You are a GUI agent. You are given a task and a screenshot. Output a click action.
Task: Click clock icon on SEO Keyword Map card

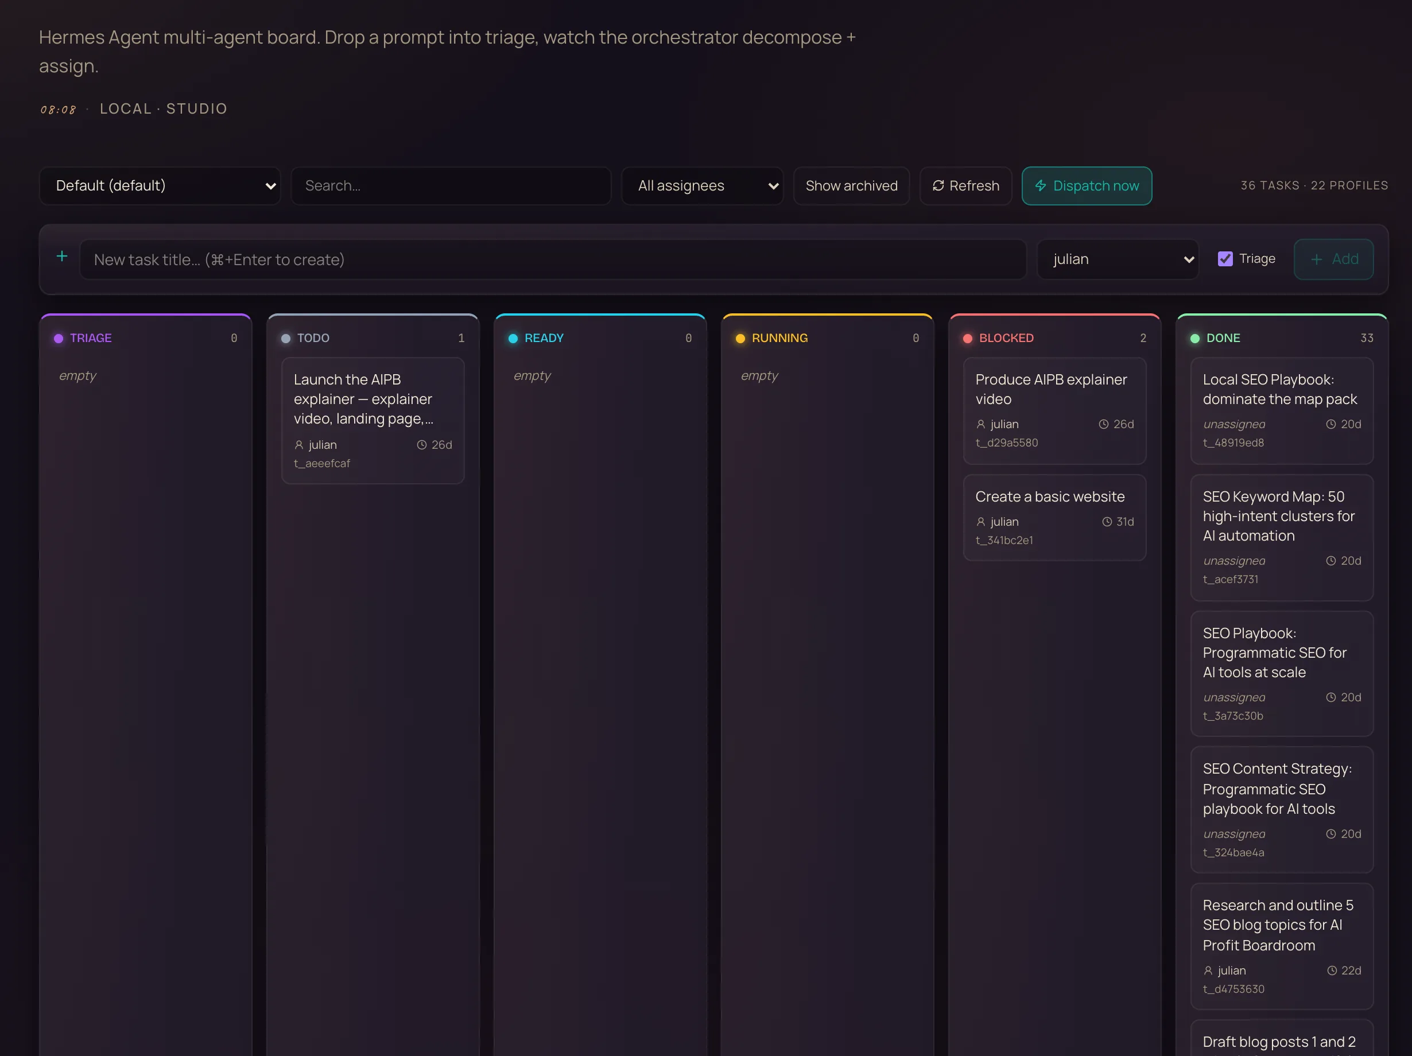(1330, 561)
